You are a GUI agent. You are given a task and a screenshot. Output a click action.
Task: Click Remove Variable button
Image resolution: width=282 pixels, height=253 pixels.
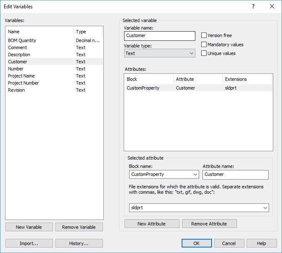[x=79, y=227]
